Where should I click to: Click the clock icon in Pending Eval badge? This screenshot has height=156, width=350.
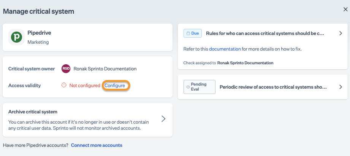[x=188, y=87]
